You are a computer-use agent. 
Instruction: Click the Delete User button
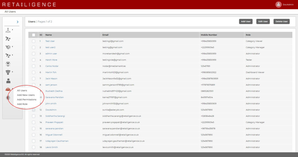[281, 21]
